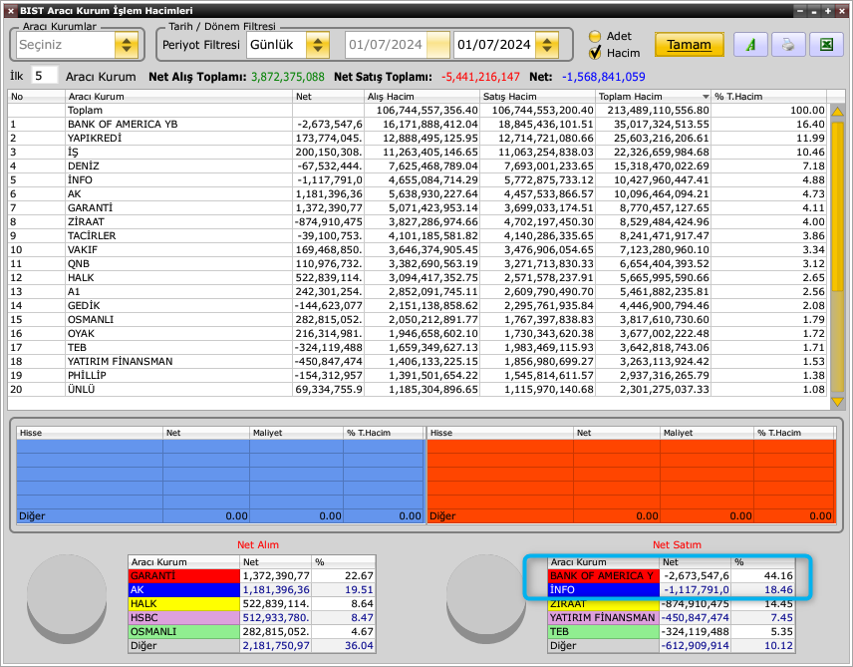This screenshot has height=667, width=853.
Task: Click the printer icon button
Action: pos(787,45)
